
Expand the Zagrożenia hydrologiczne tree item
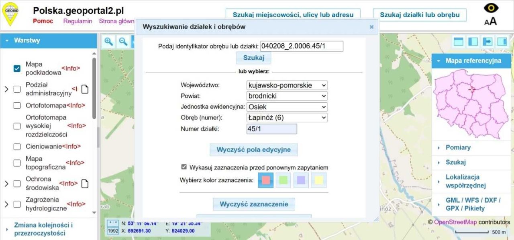coord(7,204)
